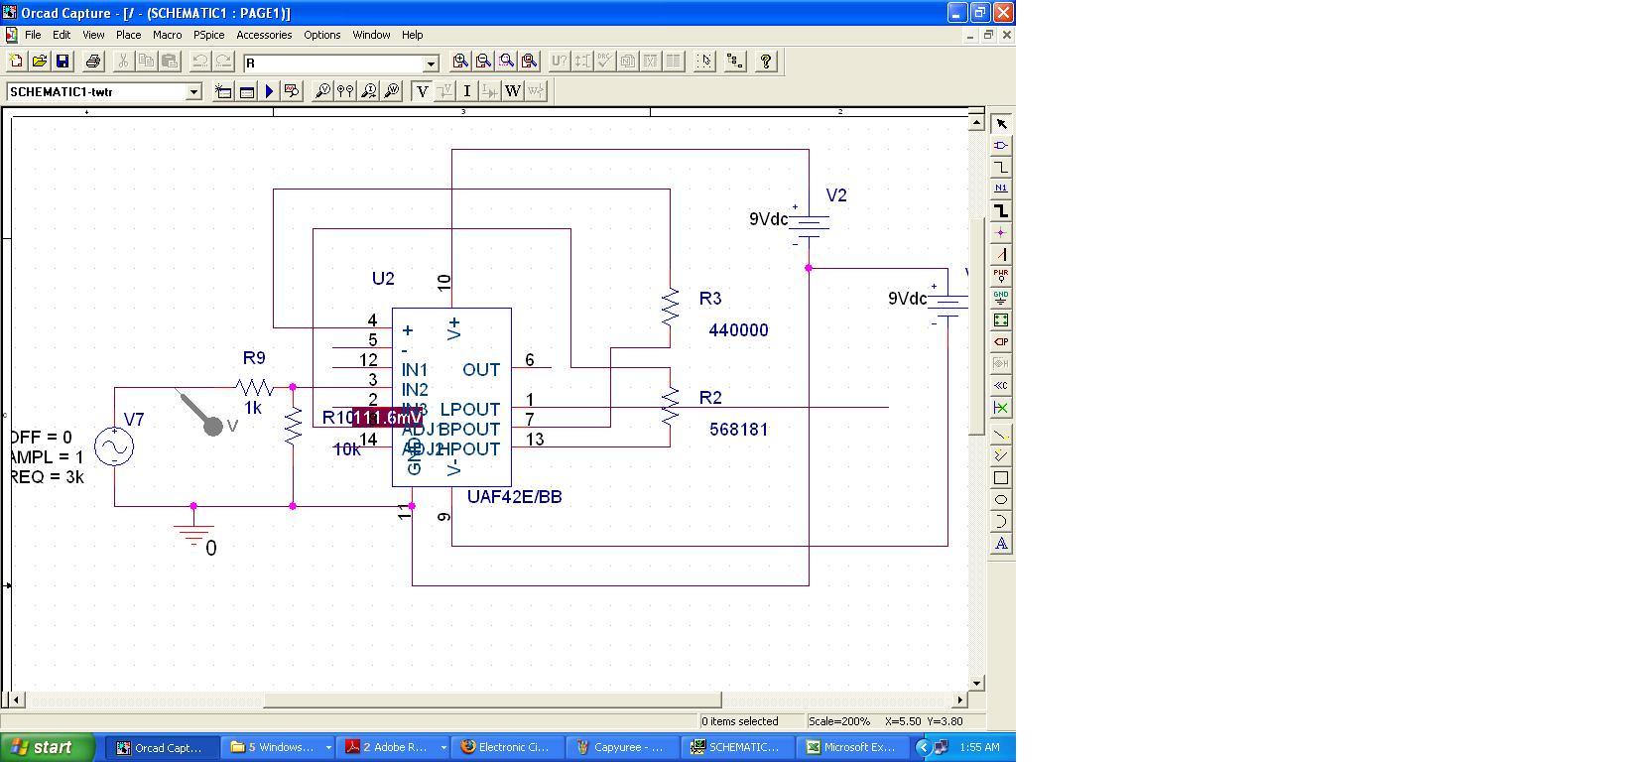Select Place Ellipse tool in palette
1639x762 pixels.
coord(1000,500)
